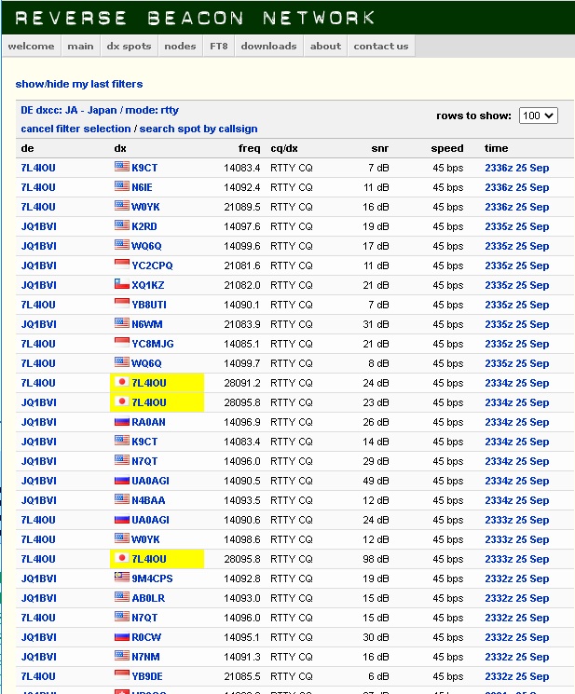Image resolution: width=575 pixels, height=694 pixels.
Task: Click the Indonesian flag next to YC2CPQ
Action: (122, 265)
